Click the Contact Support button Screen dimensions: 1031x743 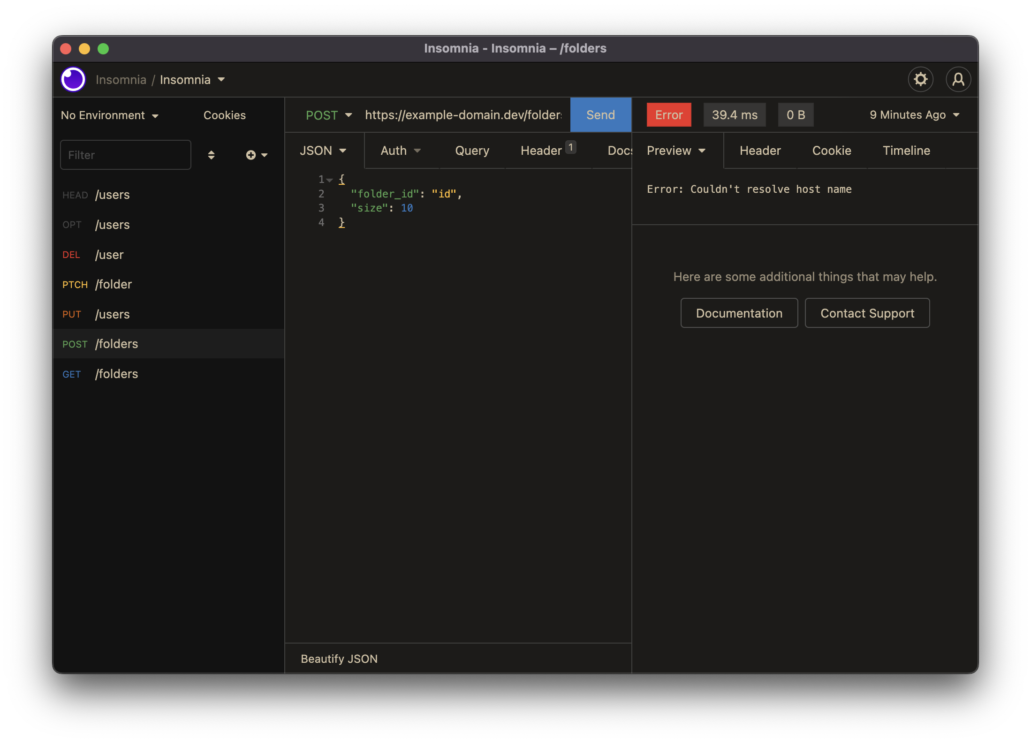tap(867, 313)
